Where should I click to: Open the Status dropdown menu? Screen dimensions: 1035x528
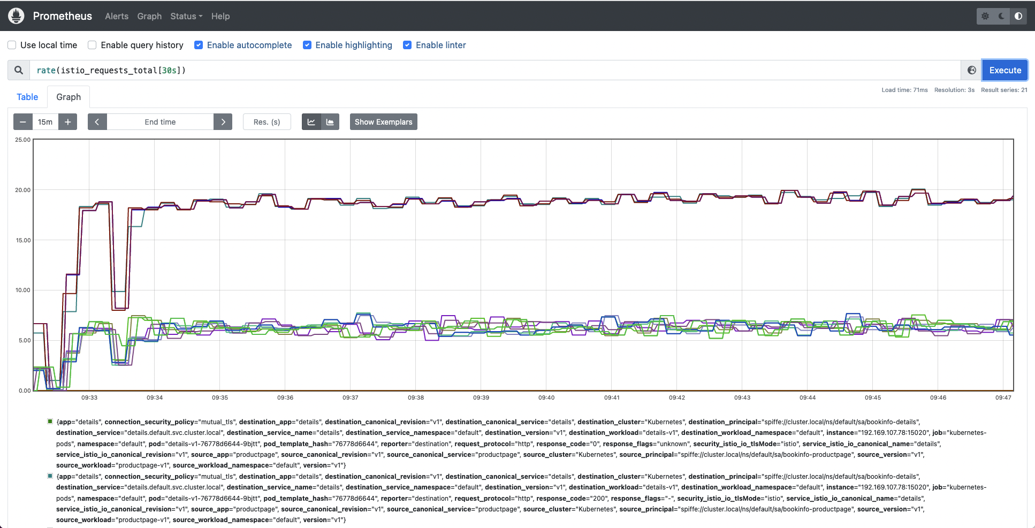click(x=186, y=16)
